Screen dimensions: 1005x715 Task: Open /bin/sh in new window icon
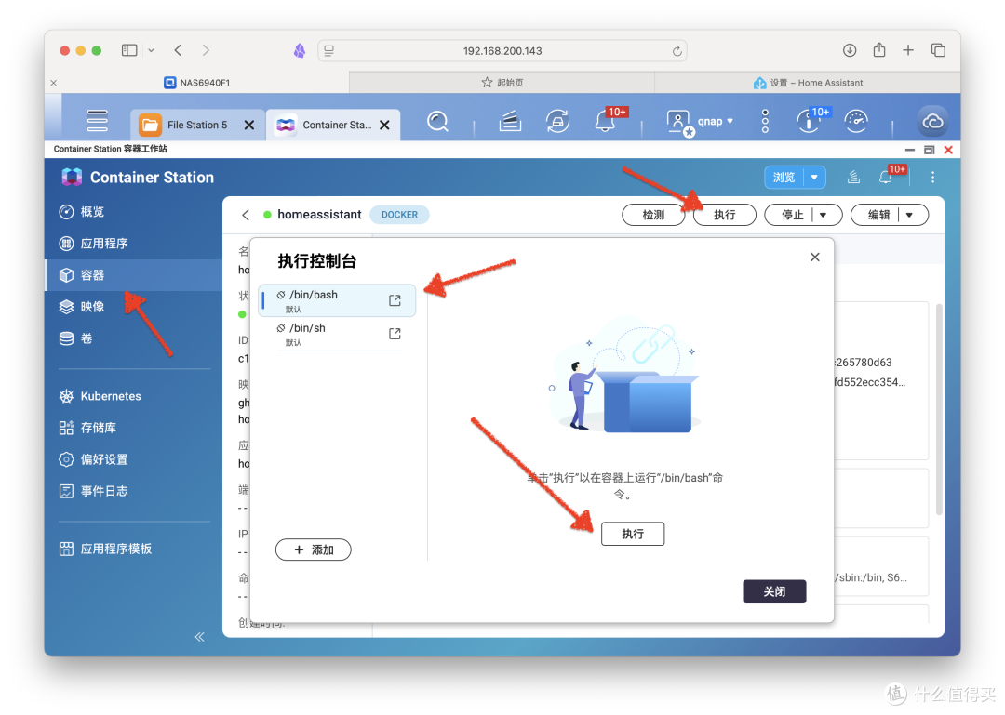coord(395,334)
